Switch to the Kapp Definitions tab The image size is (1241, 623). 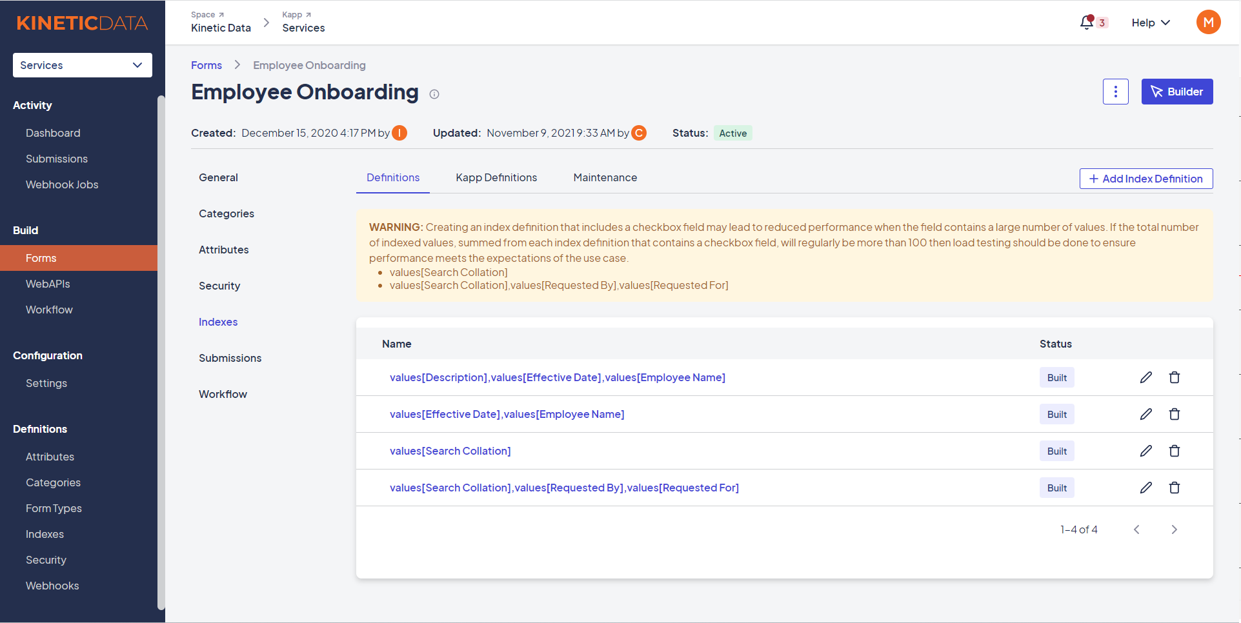point(496,177)
